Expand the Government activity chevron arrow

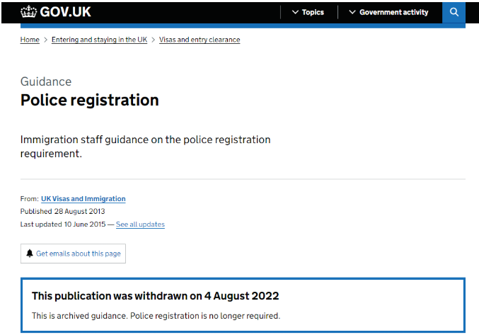(352, 12)
